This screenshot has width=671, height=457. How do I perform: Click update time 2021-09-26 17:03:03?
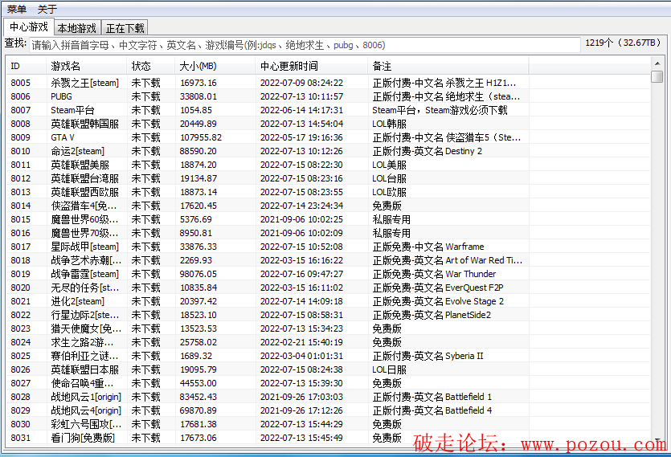tap(301, 397)
